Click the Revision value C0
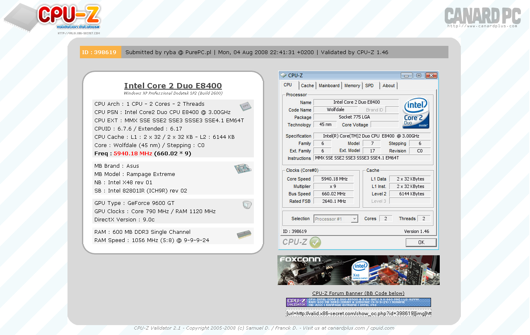 pos(420,151)
